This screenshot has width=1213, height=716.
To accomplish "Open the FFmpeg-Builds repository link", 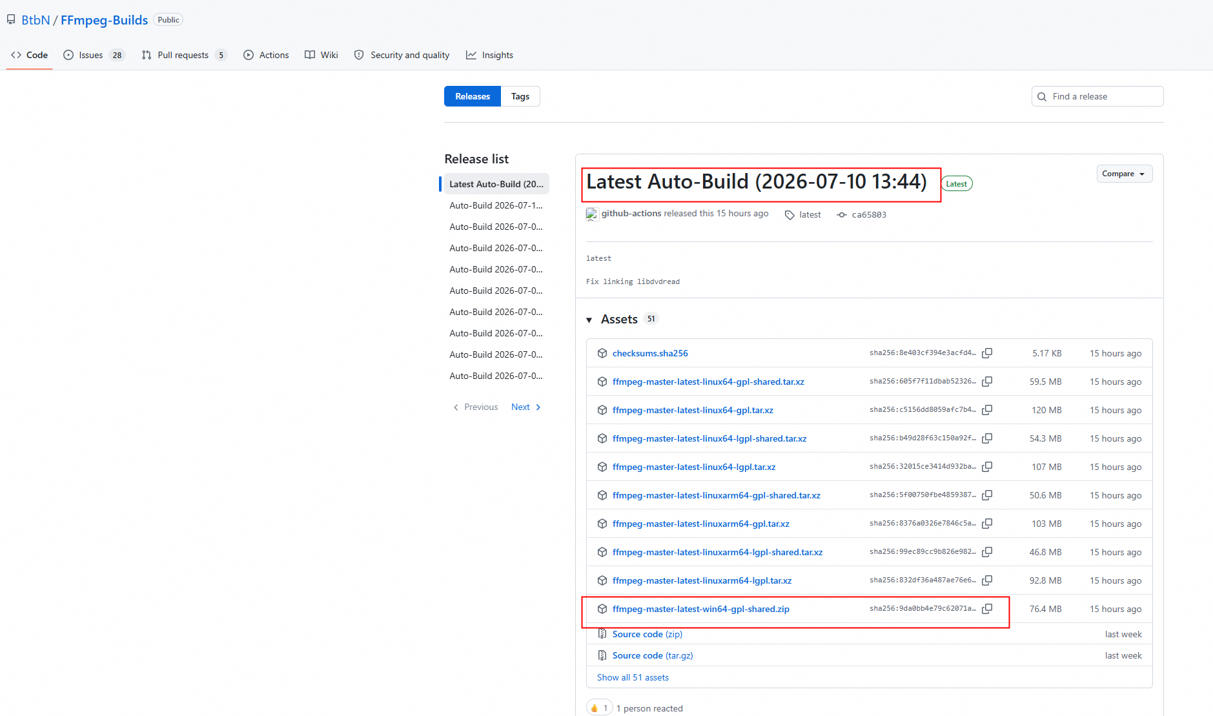I will click(105, 20).
